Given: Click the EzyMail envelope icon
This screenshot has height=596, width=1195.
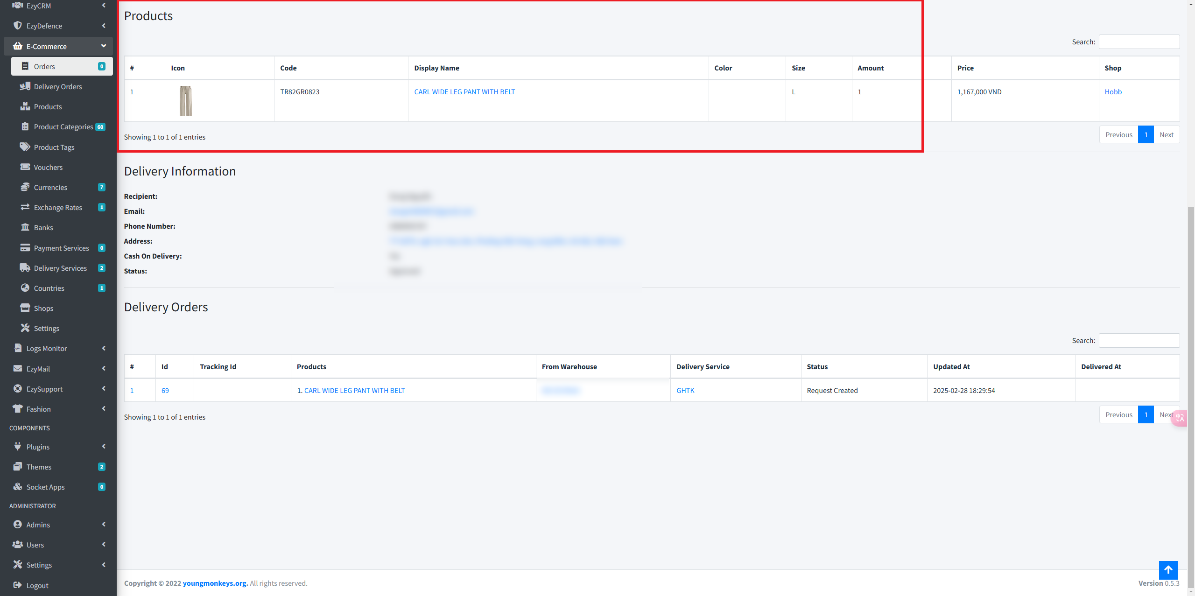Looking at the screenshot, I should pyautogui.click(x=18, y=368).
